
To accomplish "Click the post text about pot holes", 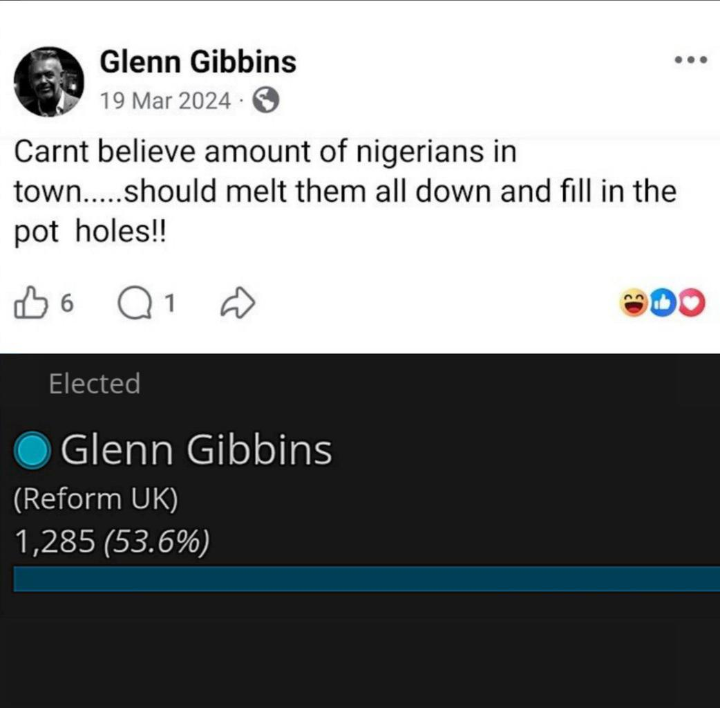I will click(345, 191).
